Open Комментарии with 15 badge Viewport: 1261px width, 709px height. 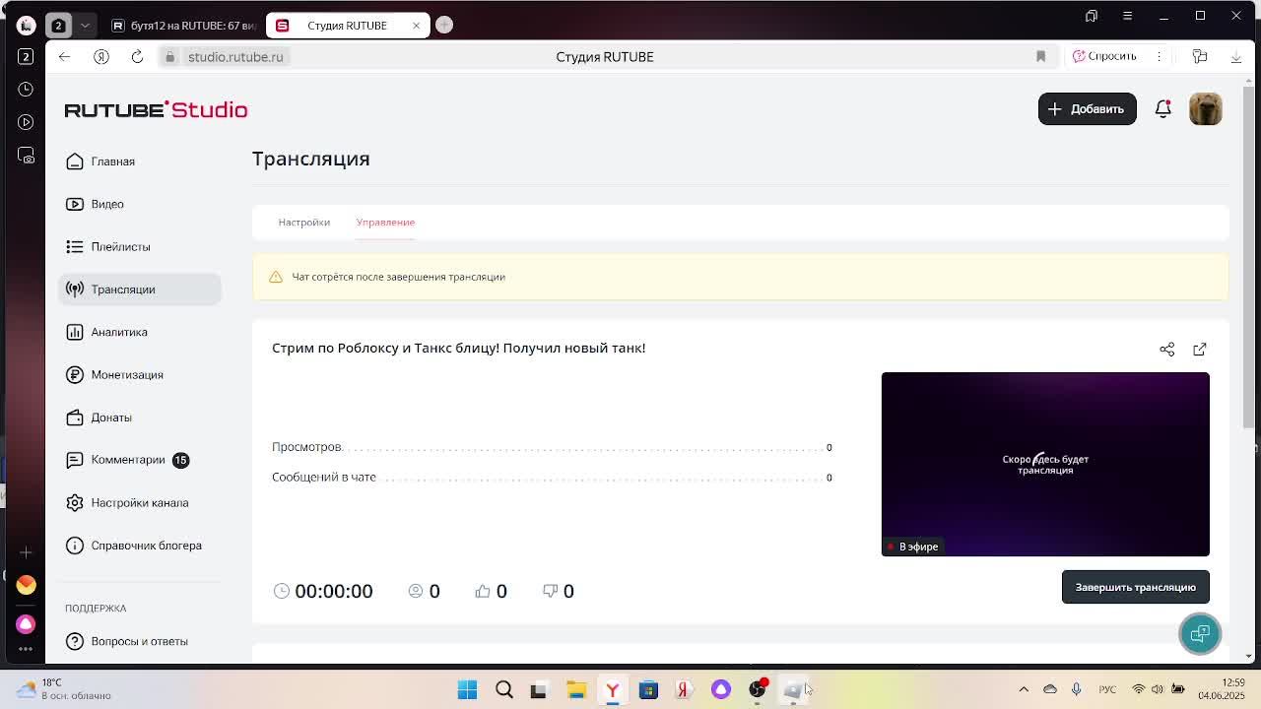(128, 460)
